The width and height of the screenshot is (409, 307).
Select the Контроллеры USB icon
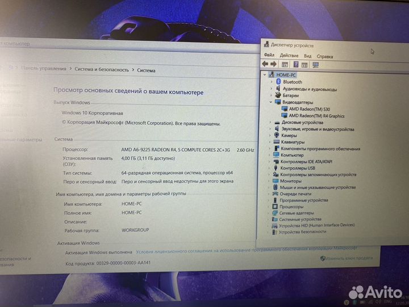(x=276, y=168)
